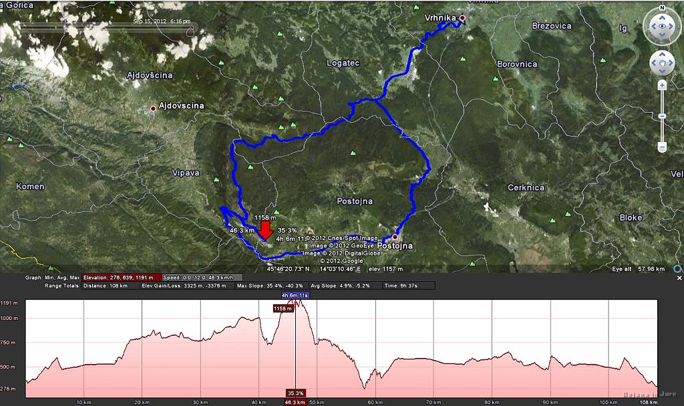
Task: Zoom out with the minus button
Action: [662, 147]
